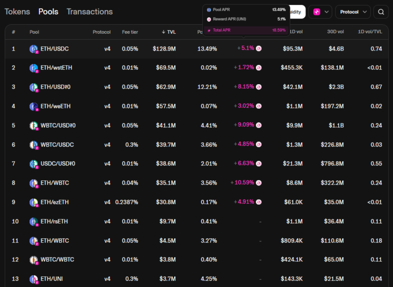
Task: Sort by 30D vol column
Action: pyautogui.click(x=335, y=32)
